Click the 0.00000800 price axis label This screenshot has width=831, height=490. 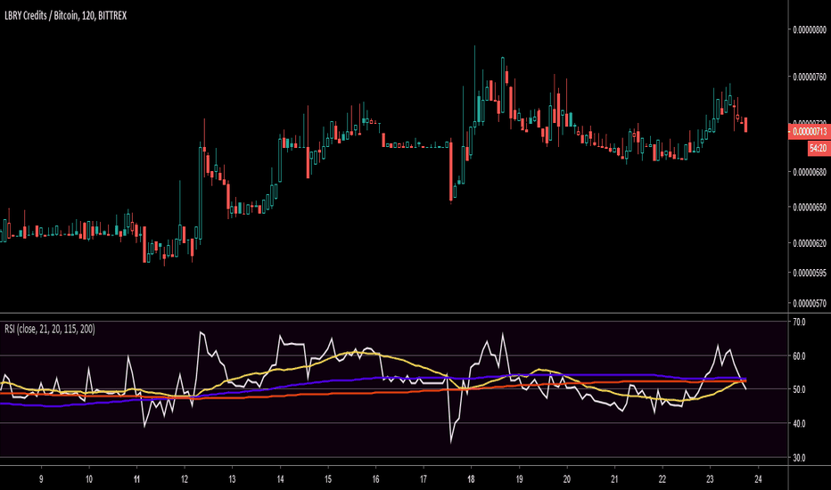tap(810, 30)
